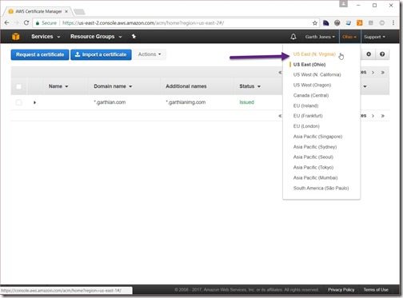Reload the page in the browser
This screenshot has height=298, width=403.
pos(26,23)
